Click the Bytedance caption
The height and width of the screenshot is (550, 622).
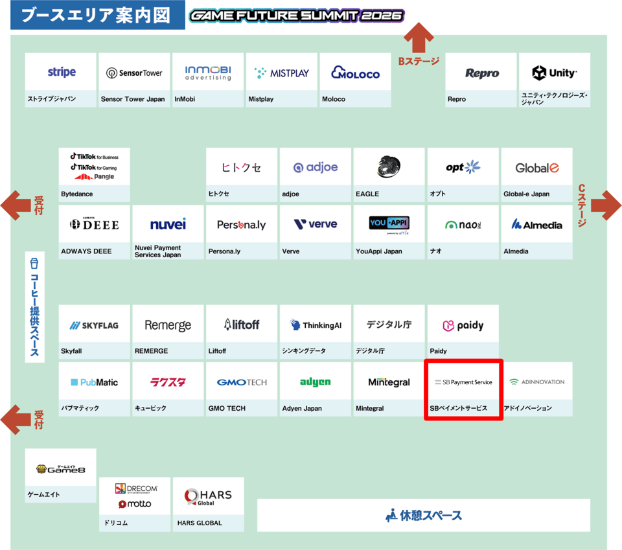[77, 194]
